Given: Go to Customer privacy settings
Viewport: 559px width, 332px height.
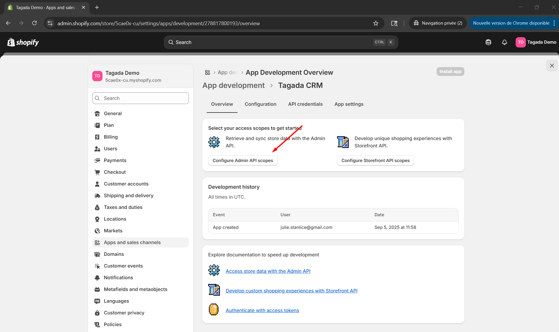Looking at the screenshot, I should [141, 313].
